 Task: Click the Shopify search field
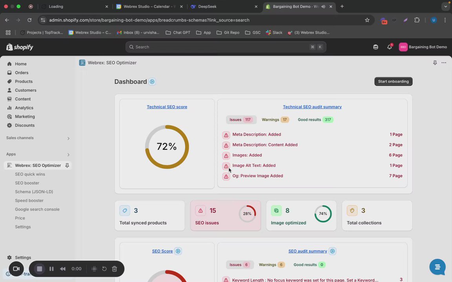point(226,47)
